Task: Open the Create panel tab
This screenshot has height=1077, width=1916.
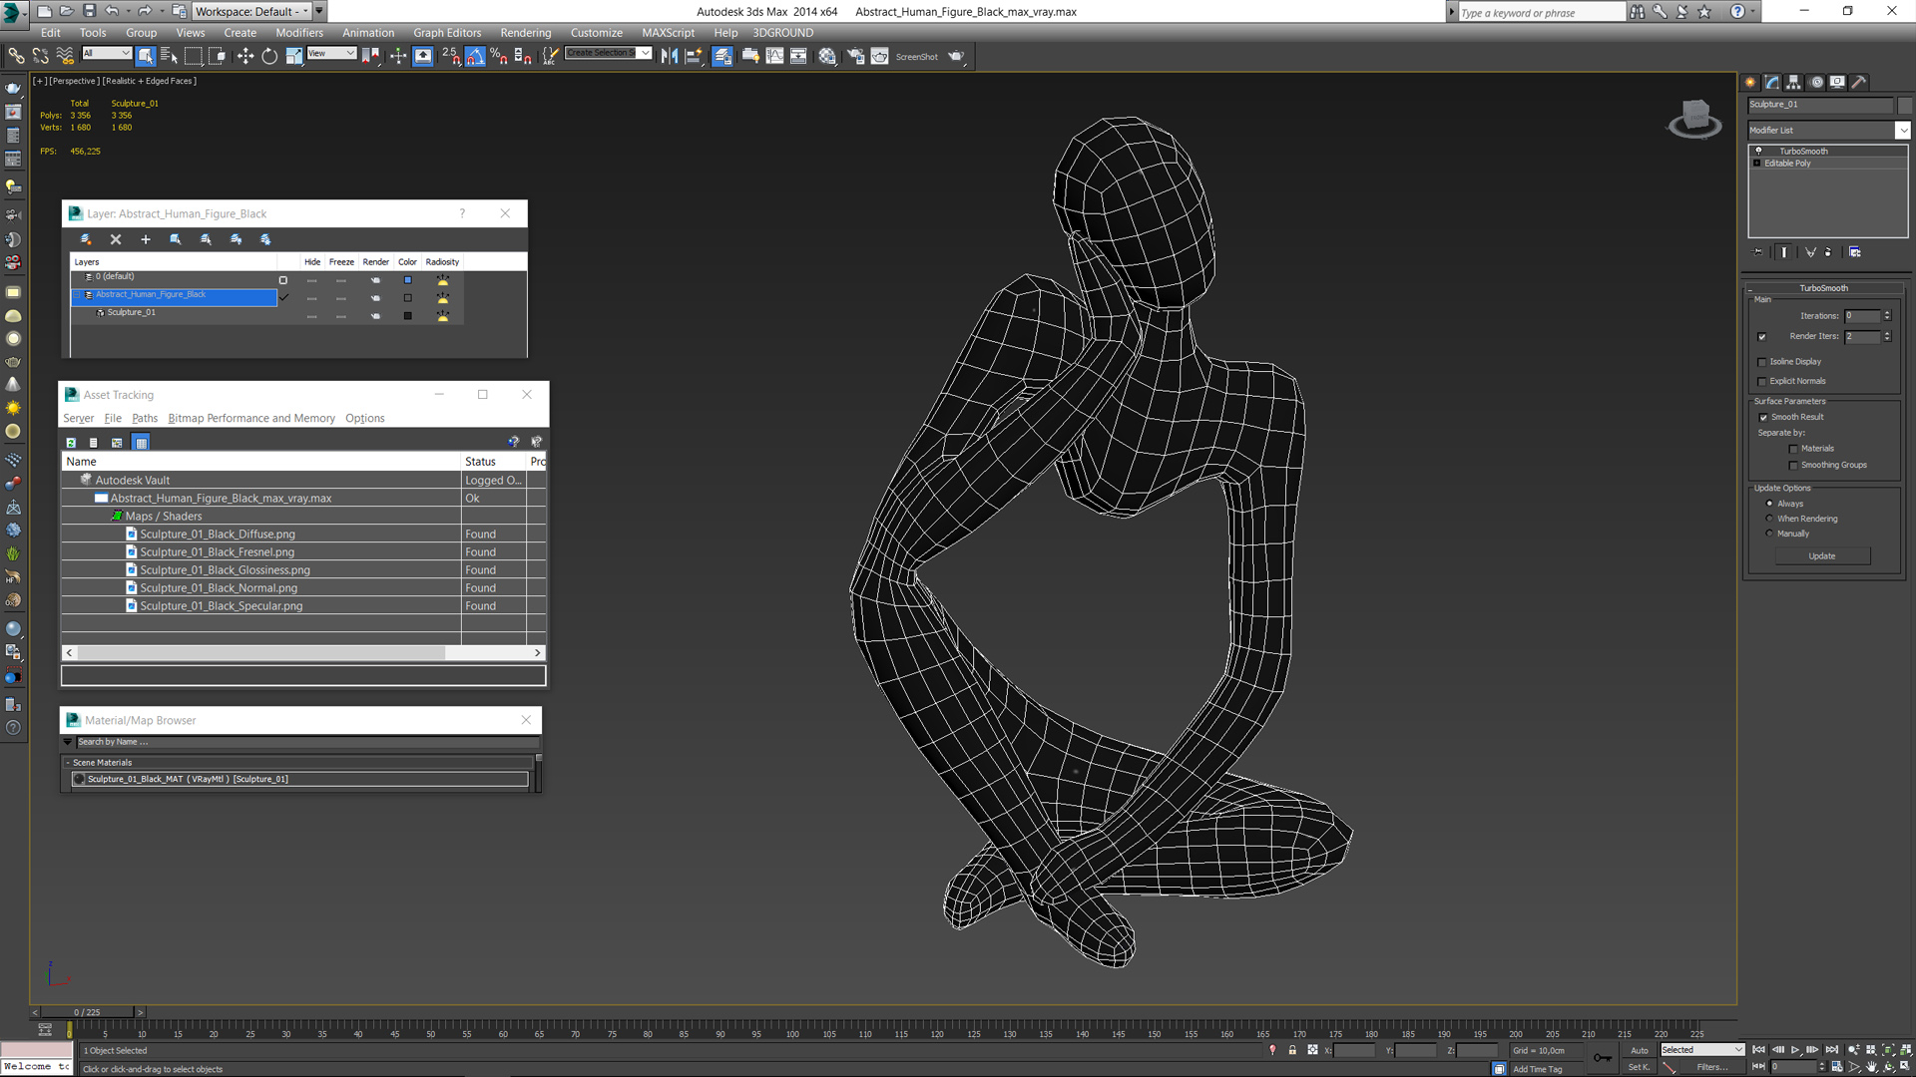Action: click(1751, 83)
